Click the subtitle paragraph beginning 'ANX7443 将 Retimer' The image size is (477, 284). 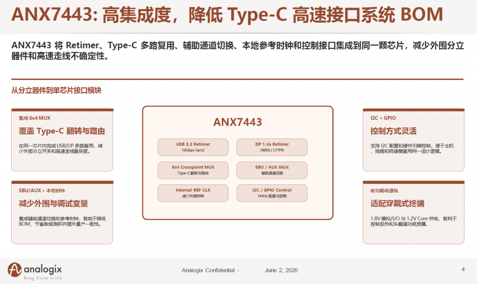[x=238, y=51]
